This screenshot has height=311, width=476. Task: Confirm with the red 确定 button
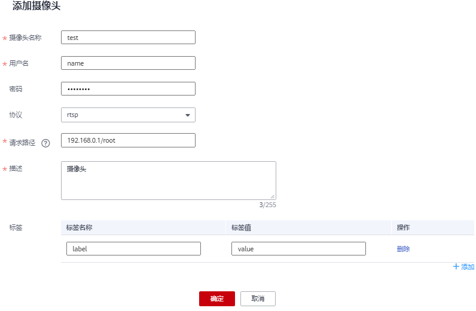217,298
